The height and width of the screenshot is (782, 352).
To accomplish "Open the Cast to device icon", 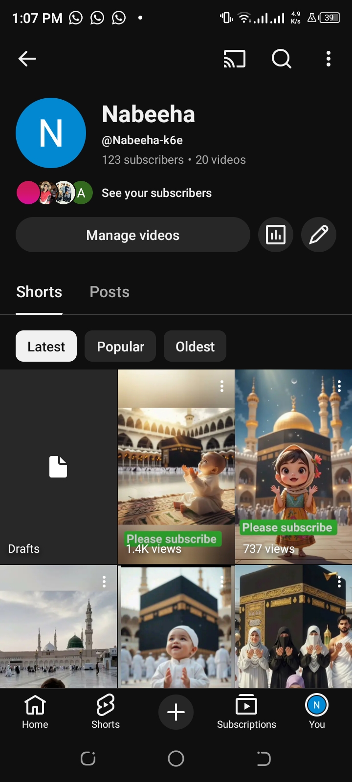I will 234,59.
